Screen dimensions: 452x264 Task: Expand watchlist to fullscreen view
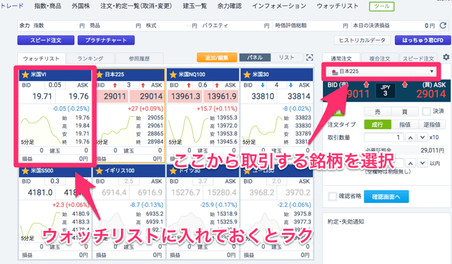pos(310,58)
